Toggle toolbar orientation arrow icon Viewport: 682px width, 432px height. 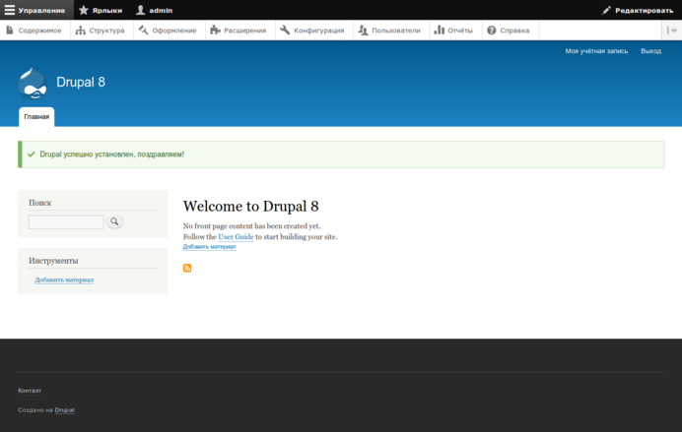tap(671, 31)
